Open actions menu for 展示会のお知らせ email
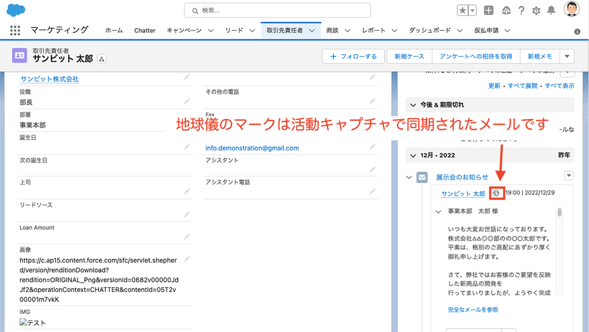The image size is (589, 332). 569,175
